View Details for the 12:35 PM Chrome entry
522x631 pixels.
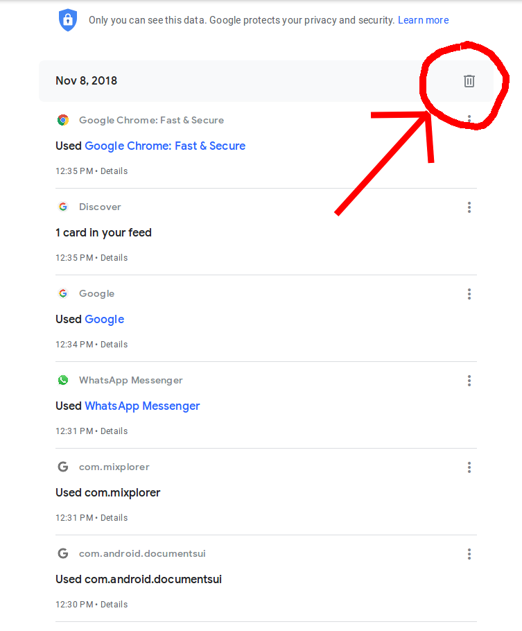click(x=114, y=171)
